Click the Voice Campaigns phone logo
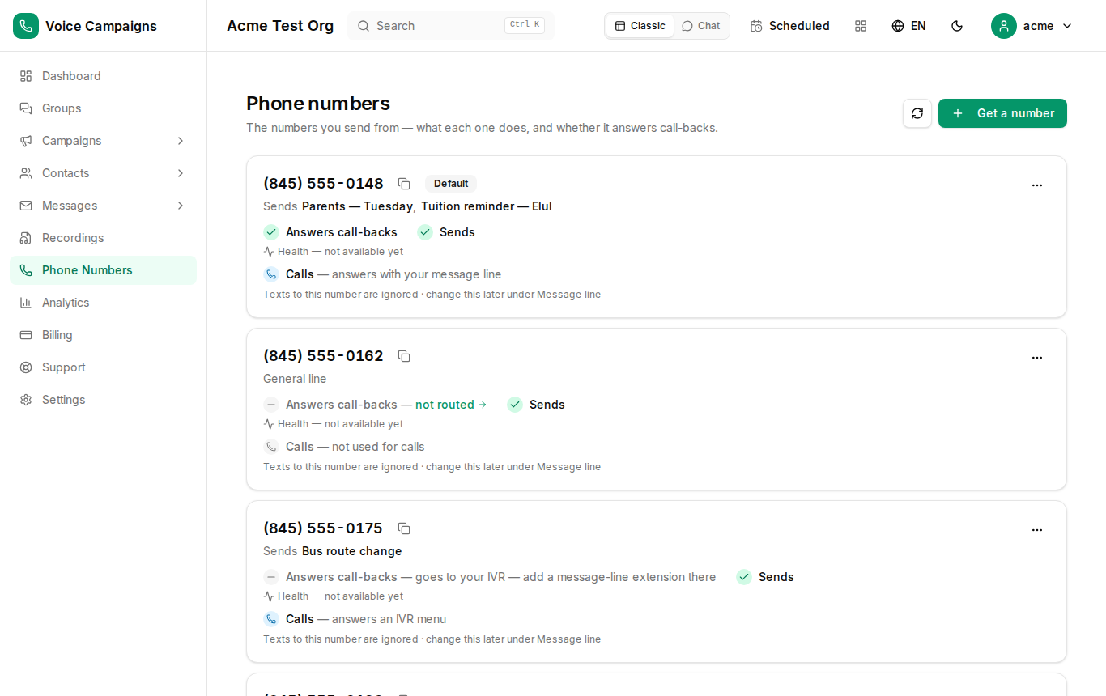 [x=26, y=26]
